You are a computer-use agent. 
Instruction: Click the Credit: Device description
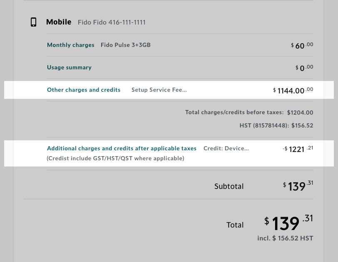point(226,148)
